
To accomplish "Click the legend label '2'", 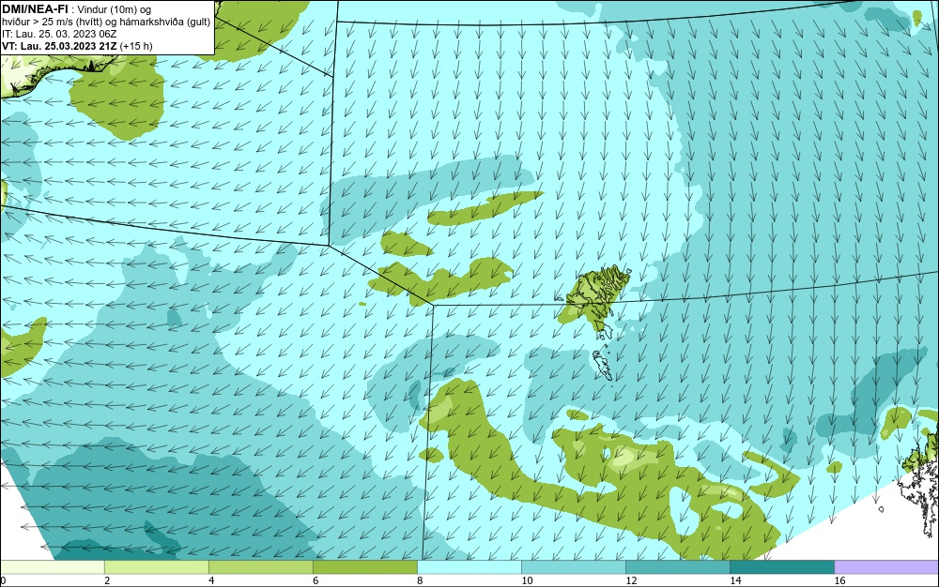I will [107, 580].
